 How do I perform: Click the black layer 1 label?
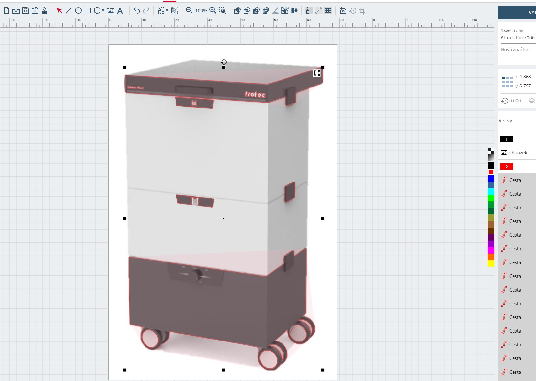click(506, 139)
